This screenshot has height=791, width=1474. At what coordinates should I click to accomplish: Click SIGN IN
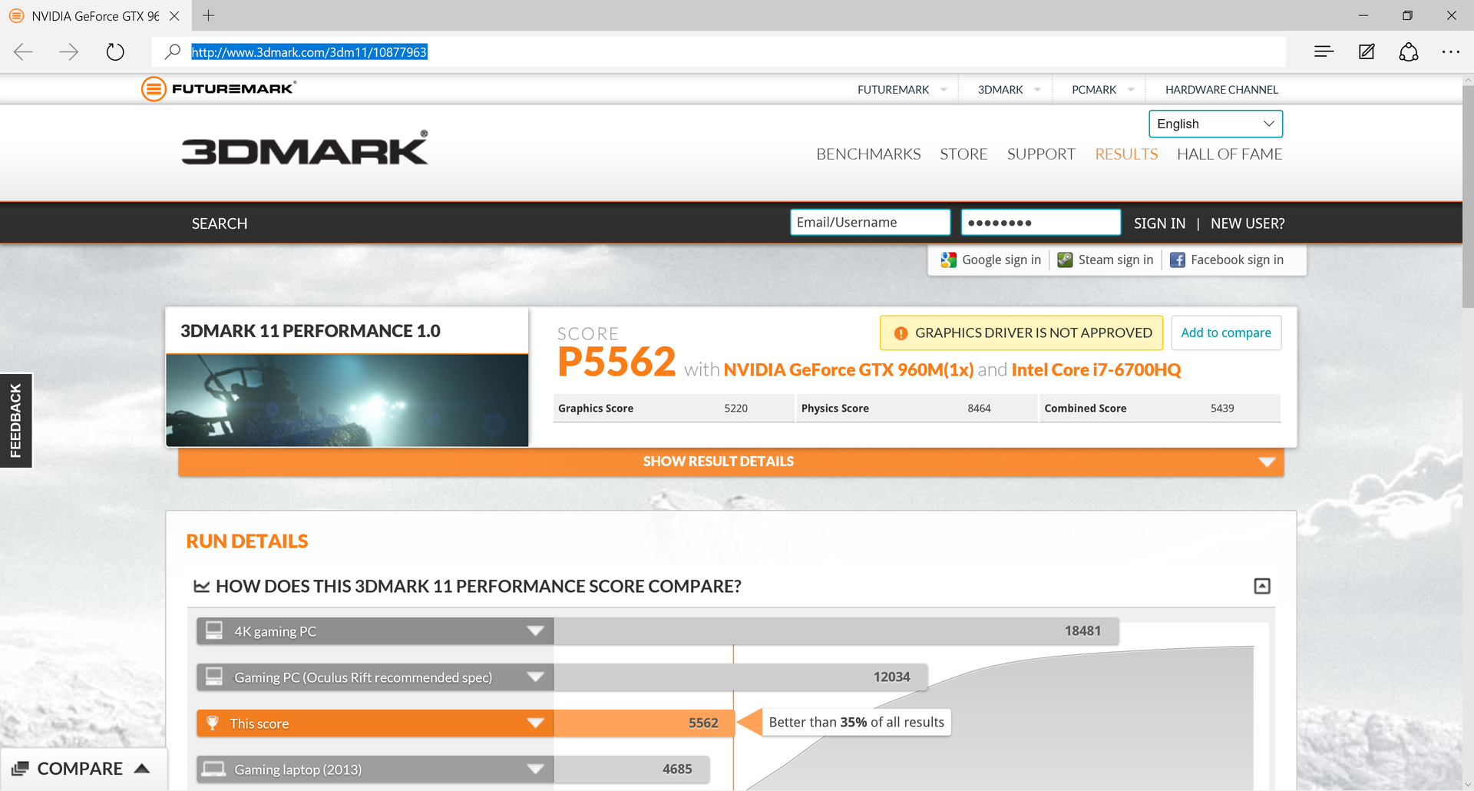click(1159, 223)
